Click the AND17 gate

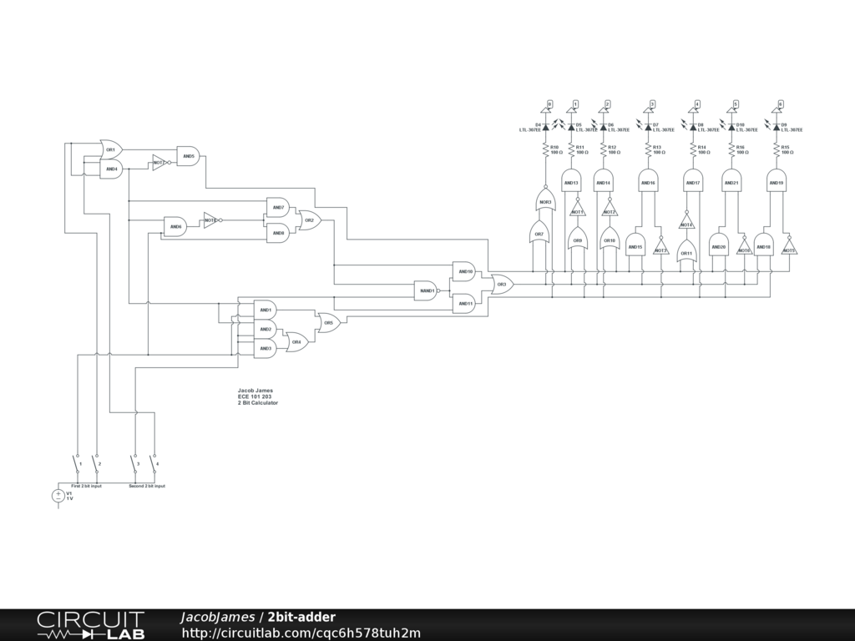point(692,182)
